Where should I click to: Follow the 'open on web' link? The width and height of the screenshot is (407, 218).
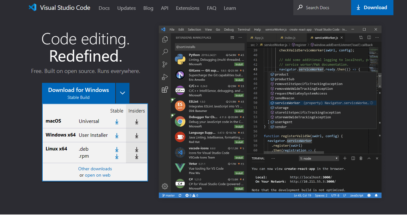click(x=98, y=175)
